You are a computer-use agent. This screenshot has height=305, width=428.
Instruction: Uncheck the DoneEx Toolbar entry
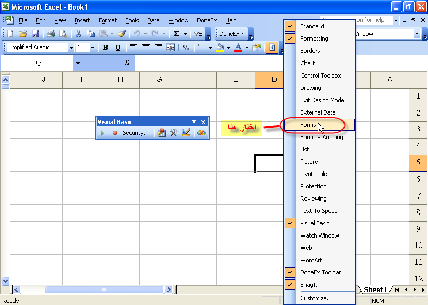319,272
